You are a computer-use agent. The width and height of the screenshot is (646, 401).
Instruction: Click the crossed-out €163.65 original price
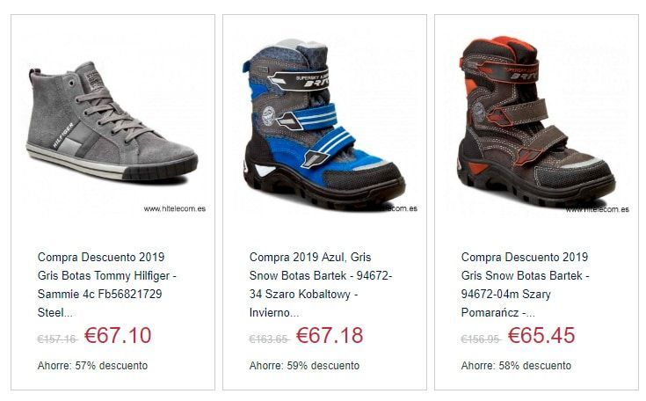pos(269,339)
